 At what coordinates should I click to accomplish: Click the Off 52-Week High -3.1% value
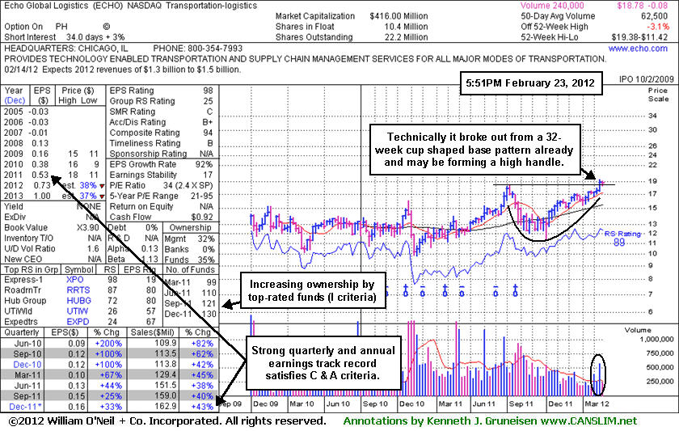point(657,27)
